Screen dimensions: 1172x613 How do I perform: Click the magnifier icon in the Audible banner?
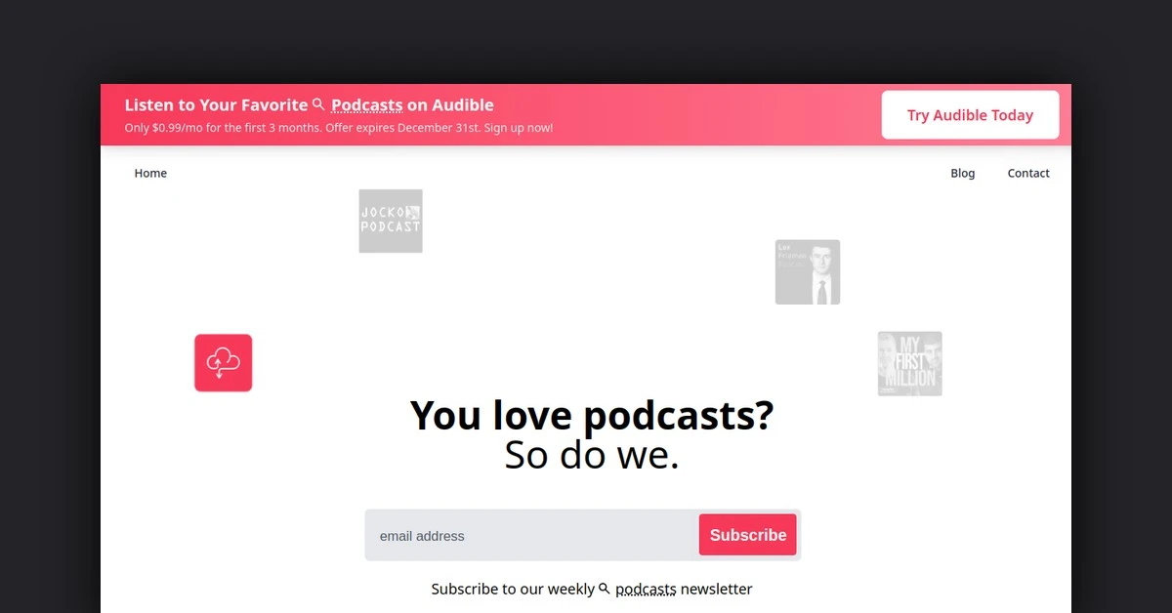(x=318, y=104)
